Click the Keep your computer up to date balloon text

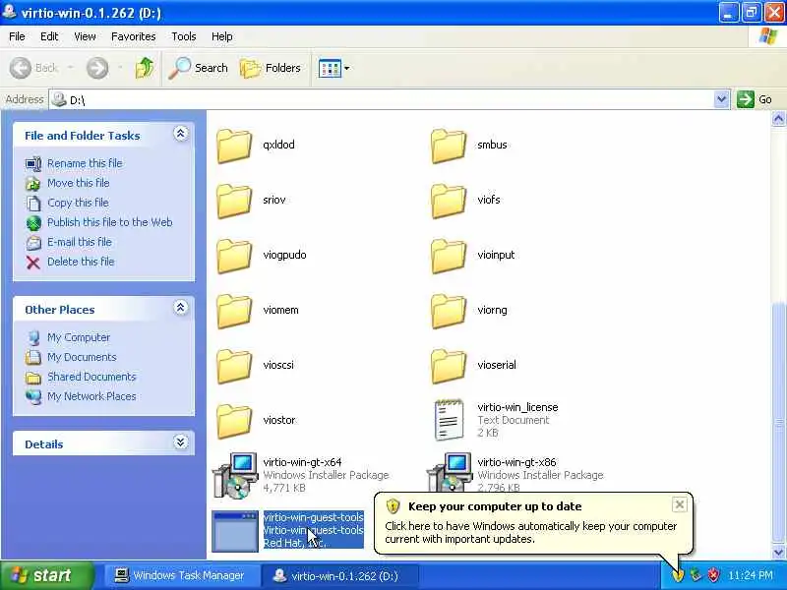click(x=495, y=506)
